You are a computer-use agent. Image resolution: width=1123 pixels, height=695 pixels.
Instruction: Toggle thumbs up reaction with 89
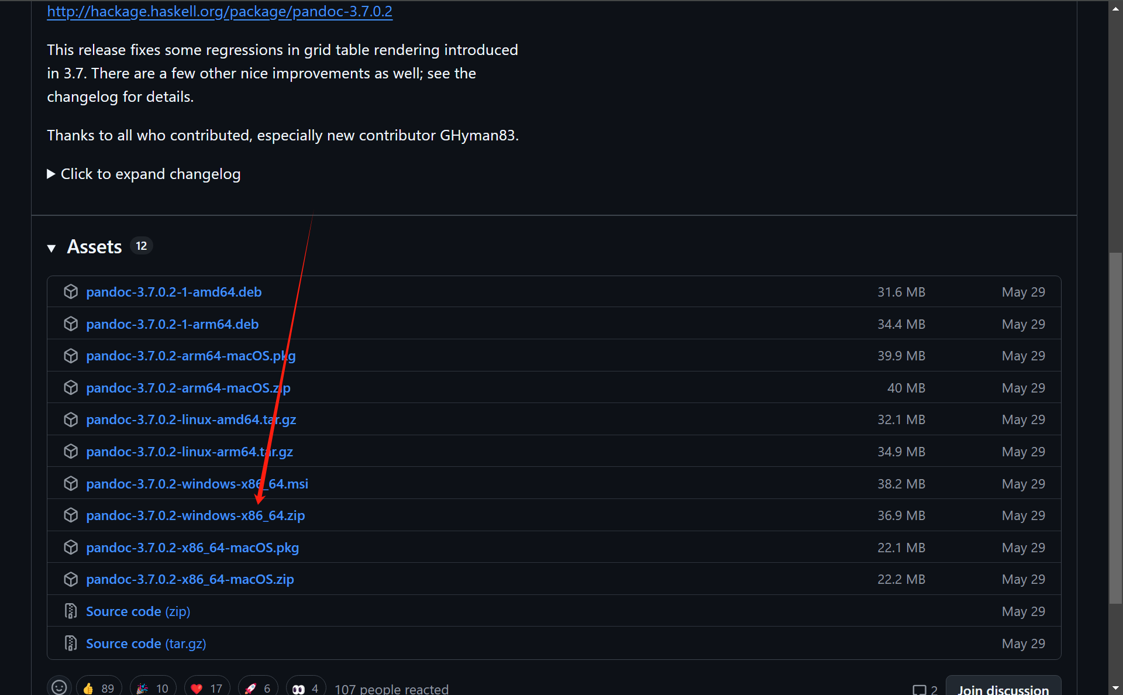click(x=99, y=688)
